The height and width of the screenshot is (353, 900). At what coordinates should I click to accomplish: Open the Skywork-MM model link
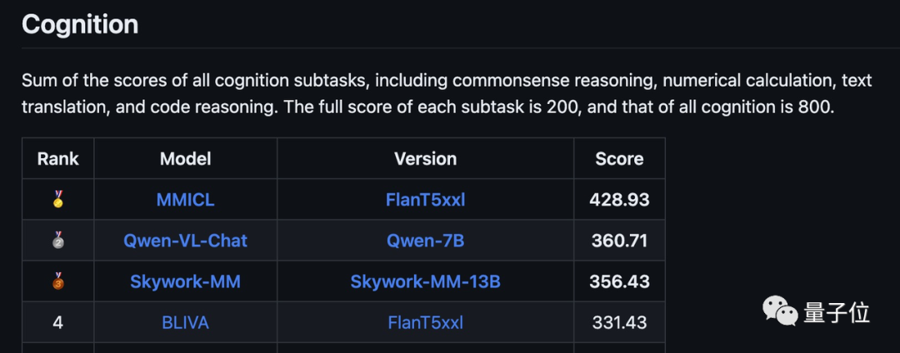click(x=185, y=282)
